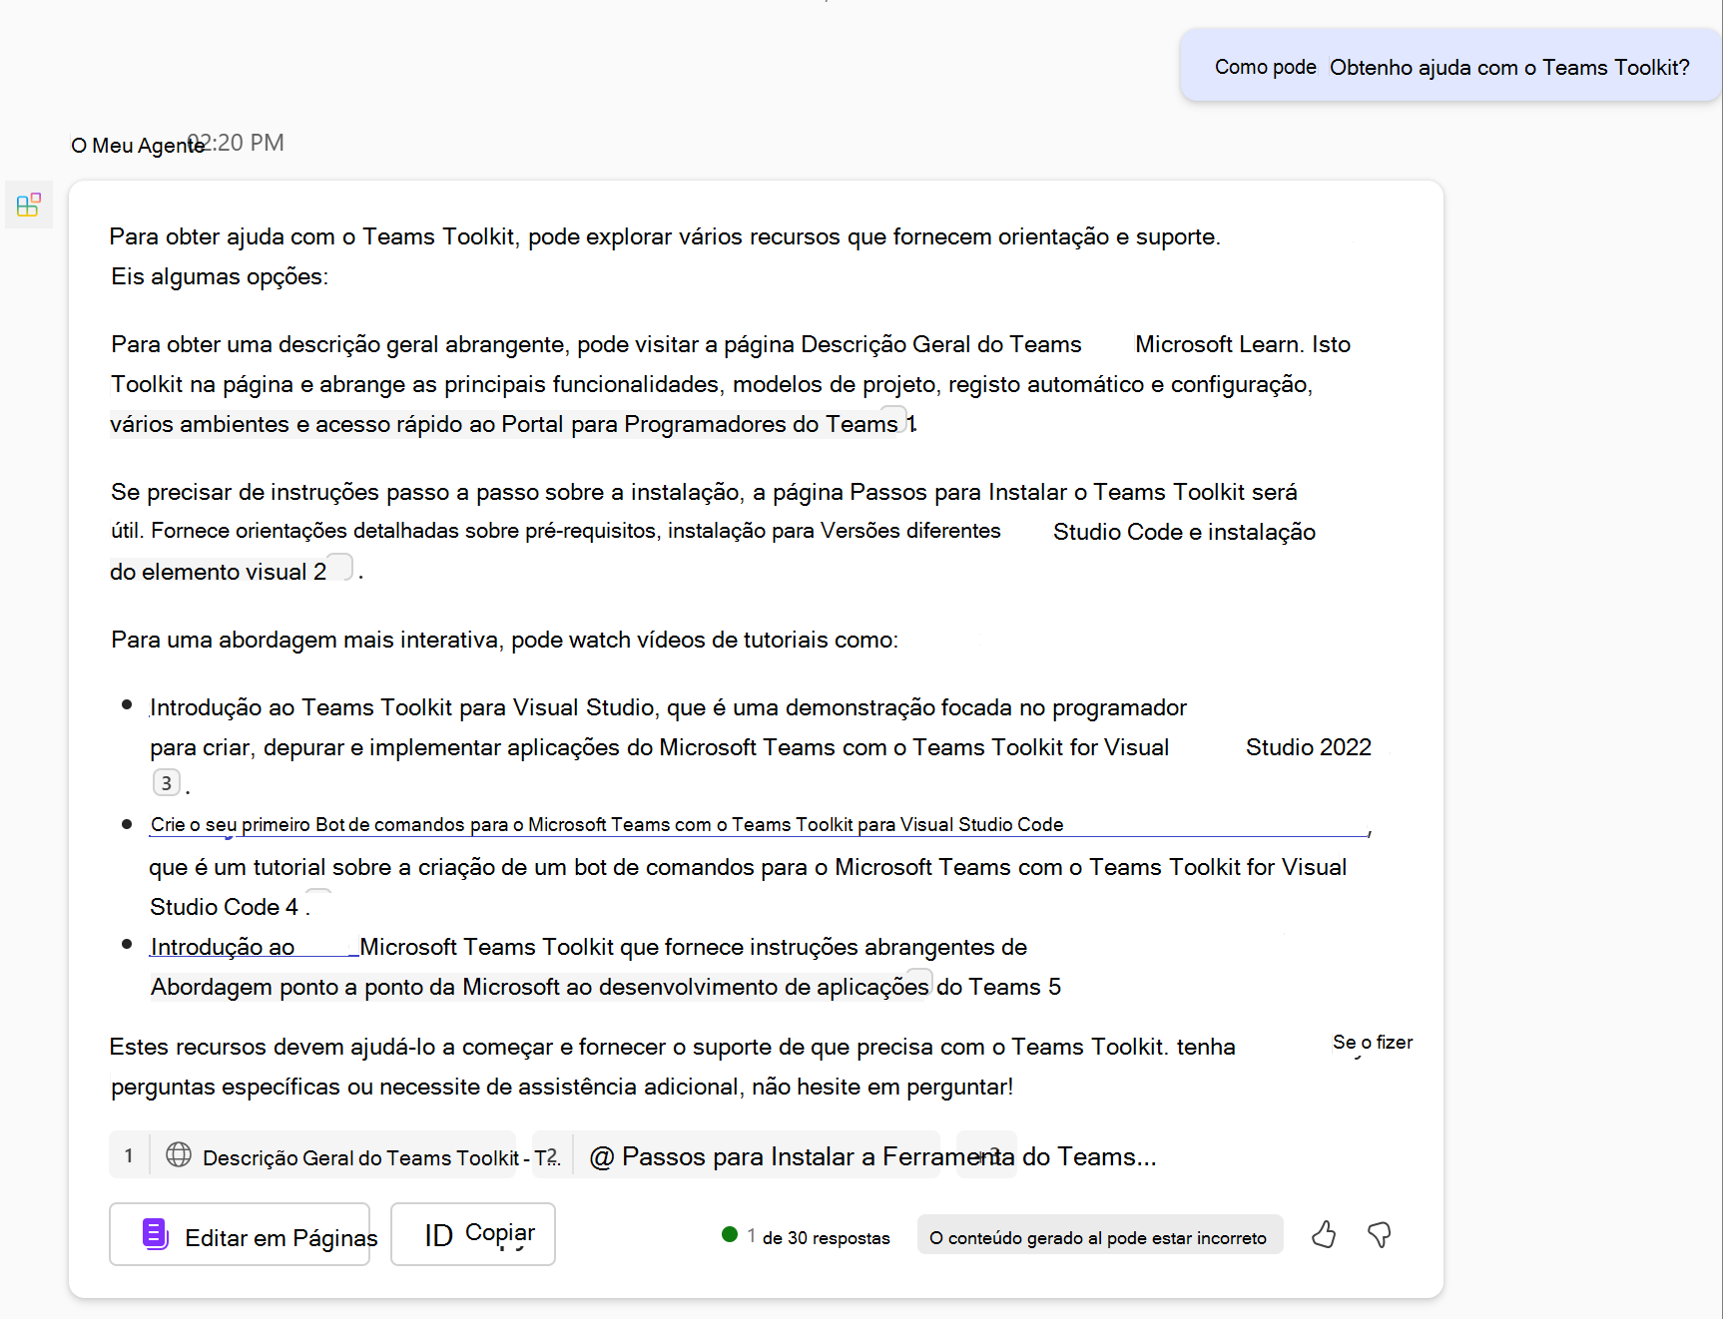This screenshot has height=1319, width=1723.
Task: Click 'Para uma abordagem mais interativa' paragraph
Action: pyautogui.click(x=504, y=640)
